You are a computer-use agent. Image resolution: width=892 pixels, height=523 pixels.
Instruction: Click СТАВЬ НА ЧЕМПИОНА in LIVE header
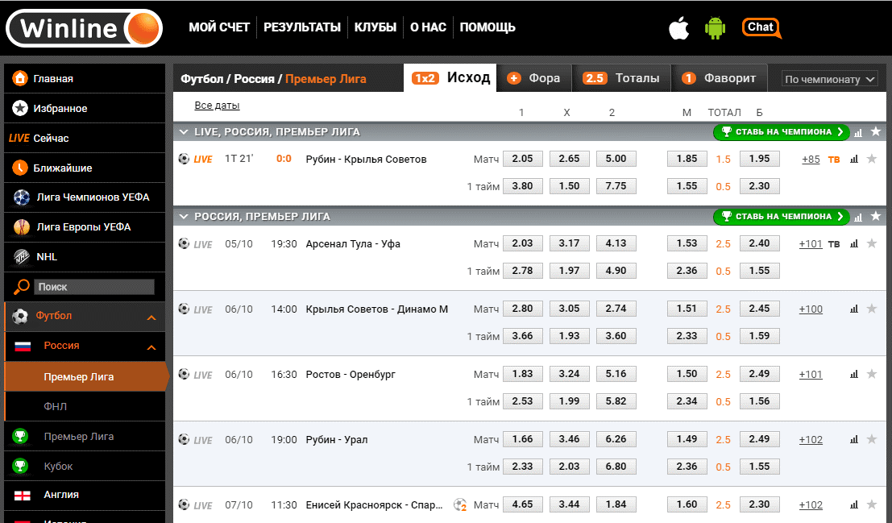click(x=782, y=132)
